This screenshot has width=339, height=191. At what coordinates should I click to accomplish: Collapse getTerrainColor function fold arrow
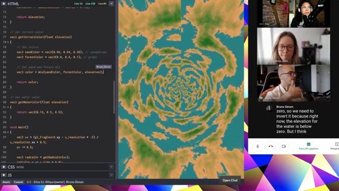[8, 42]
